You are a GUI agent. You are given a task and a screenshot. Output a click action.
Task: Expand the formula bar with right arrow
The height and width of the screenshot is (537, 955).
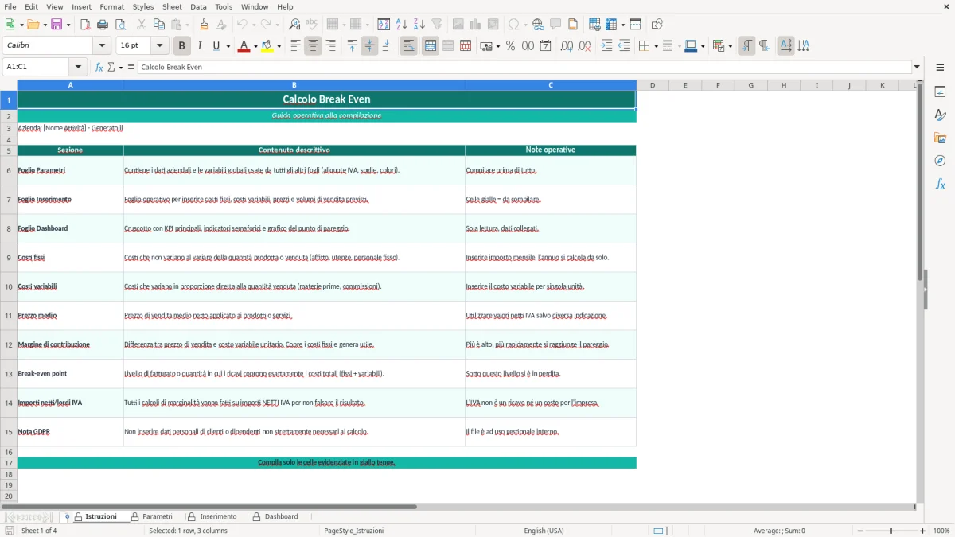pos(917,67)
